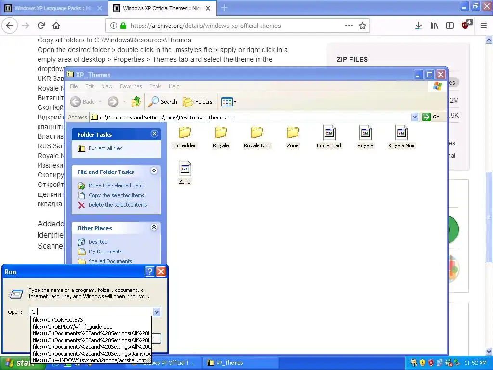The width and height of the screenshot is (493, 370).
Task: Click the green padlock security icon
Action: (123, 26)
